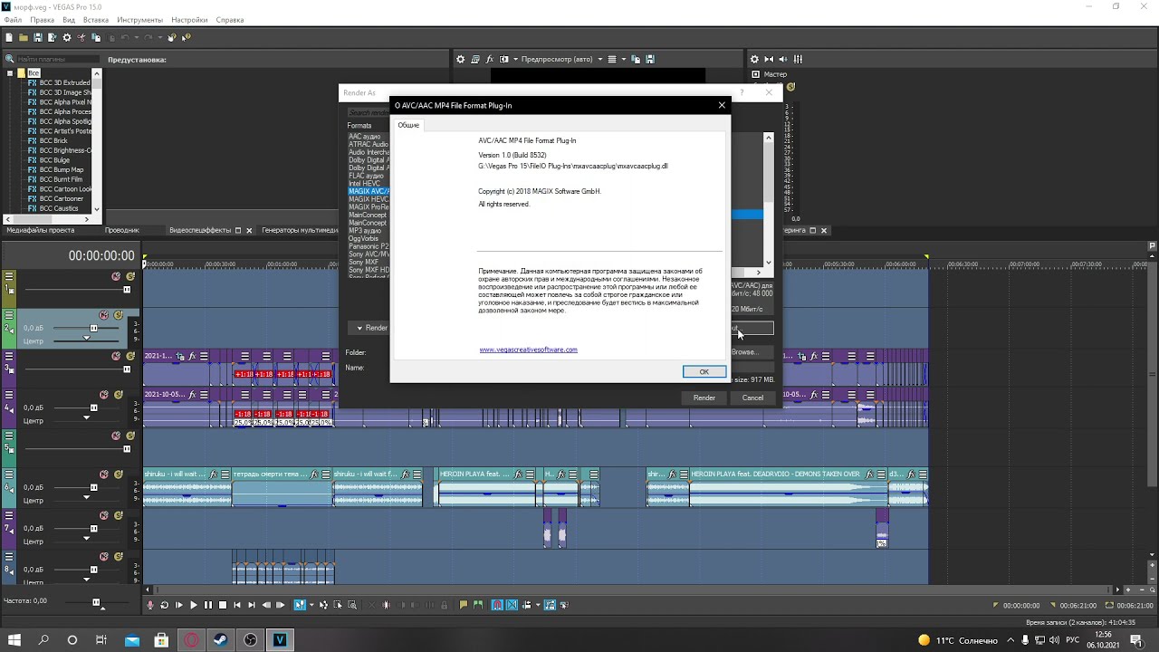This screenshot has width=1159, height=652.
Task: Open Steam from the Windows taskbar
Action: (x=221, y=640)
